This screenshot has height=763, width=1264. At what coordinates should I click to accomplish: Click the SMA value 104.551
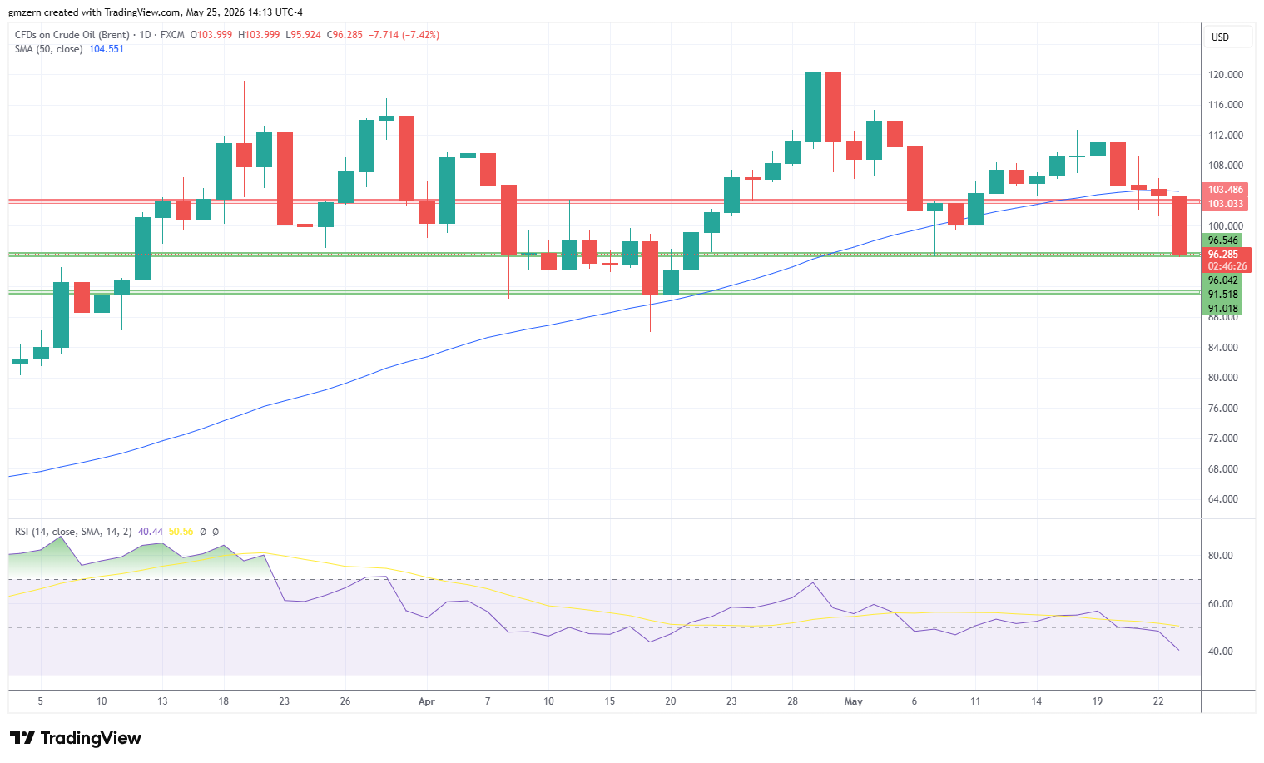(x=107, y=49)
